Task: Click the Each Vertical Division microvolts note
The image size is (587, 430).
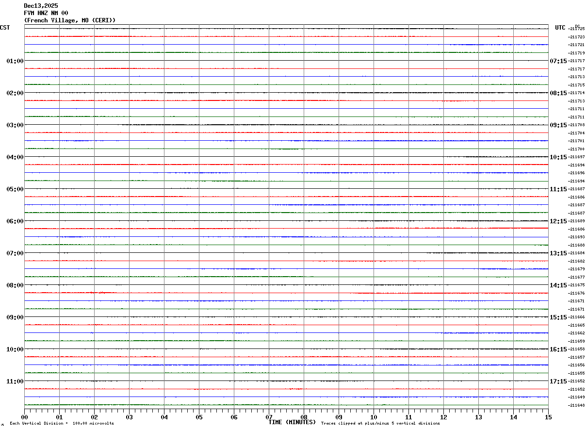Action: pos(62,423)
